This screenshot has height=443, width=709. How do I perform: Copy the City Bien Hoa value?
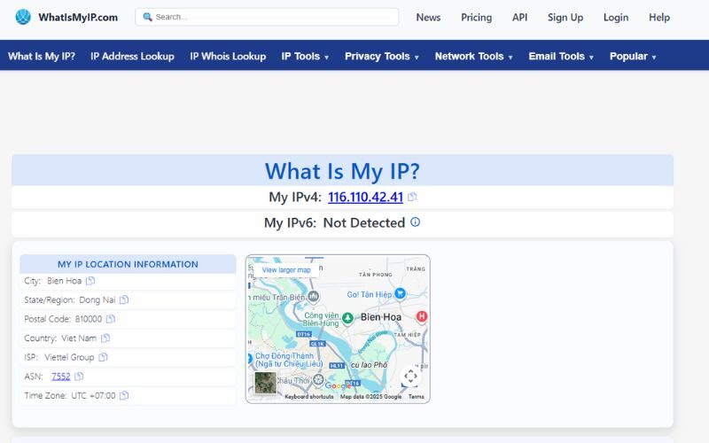90,281
